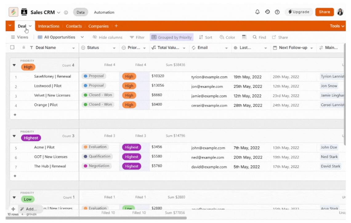Open the row height icon in toolbar
The width and height of the screenshot is (351, 223).
[x=244, y=37]
